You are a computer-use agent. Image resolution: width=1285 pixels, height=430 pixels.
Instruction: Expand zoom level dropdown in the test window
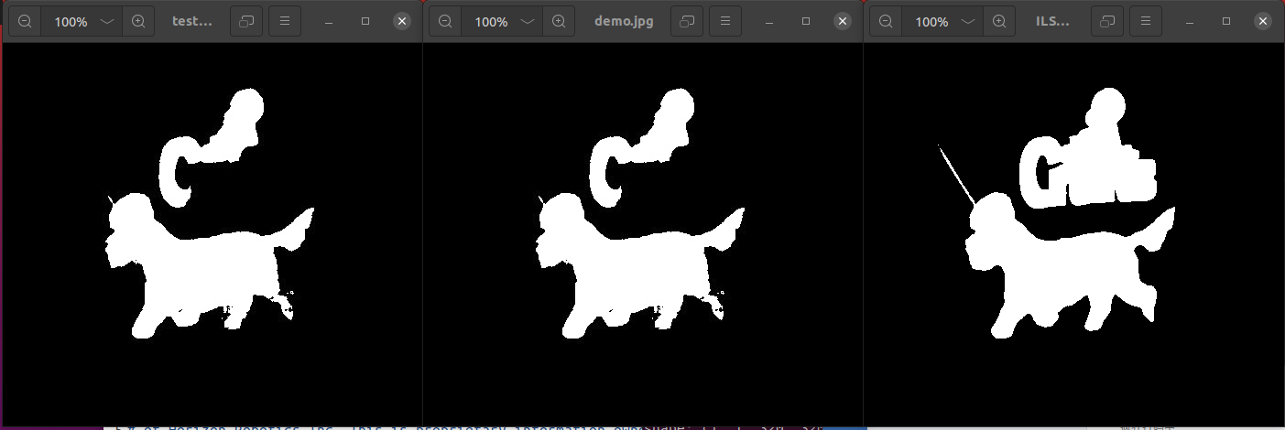click(x=107, y=21)
